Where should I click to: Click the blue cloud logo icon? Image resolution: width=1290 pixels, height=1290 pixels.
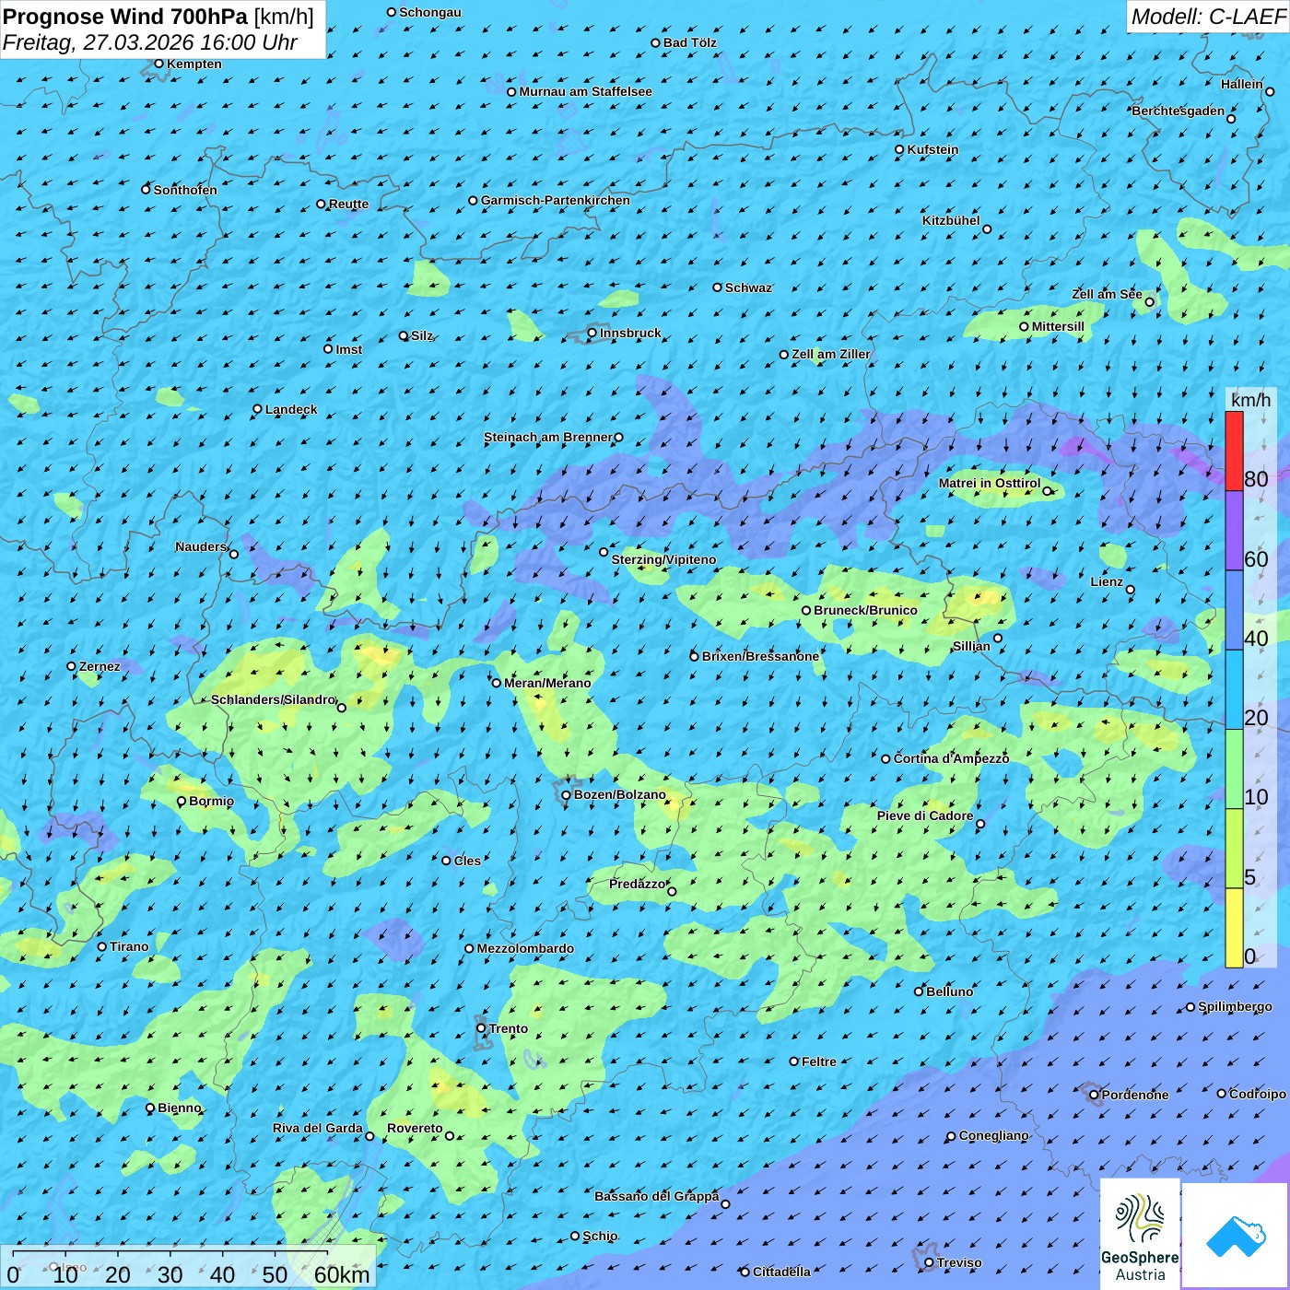pos(1235,1236)
